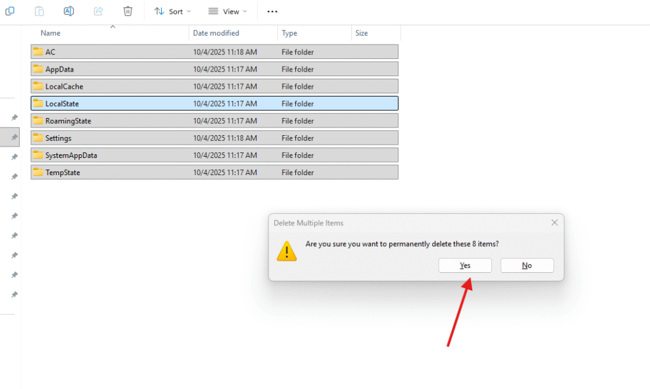Click the Rename icon in the toolbar
Viewport: 650px width, 389px height.
69,11
